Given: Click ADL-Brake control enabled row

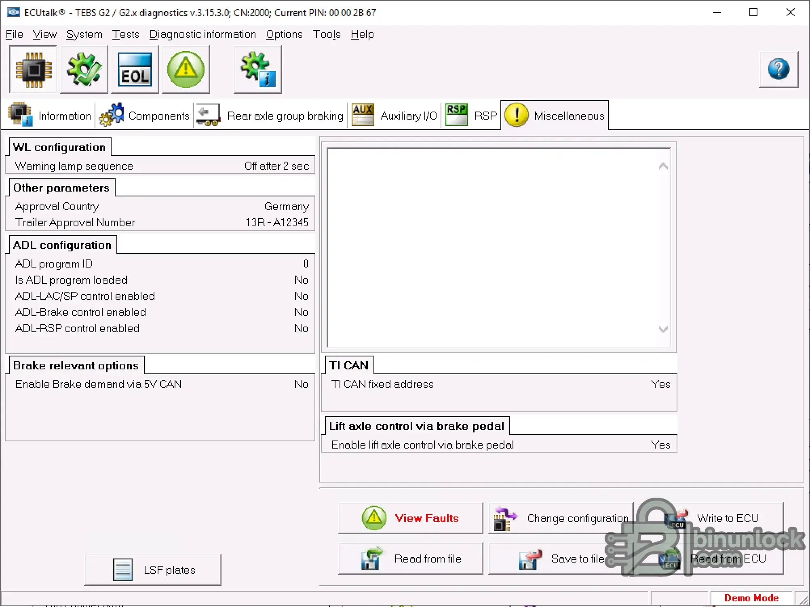Looking at the screenshot, I should tap(162, 312).
